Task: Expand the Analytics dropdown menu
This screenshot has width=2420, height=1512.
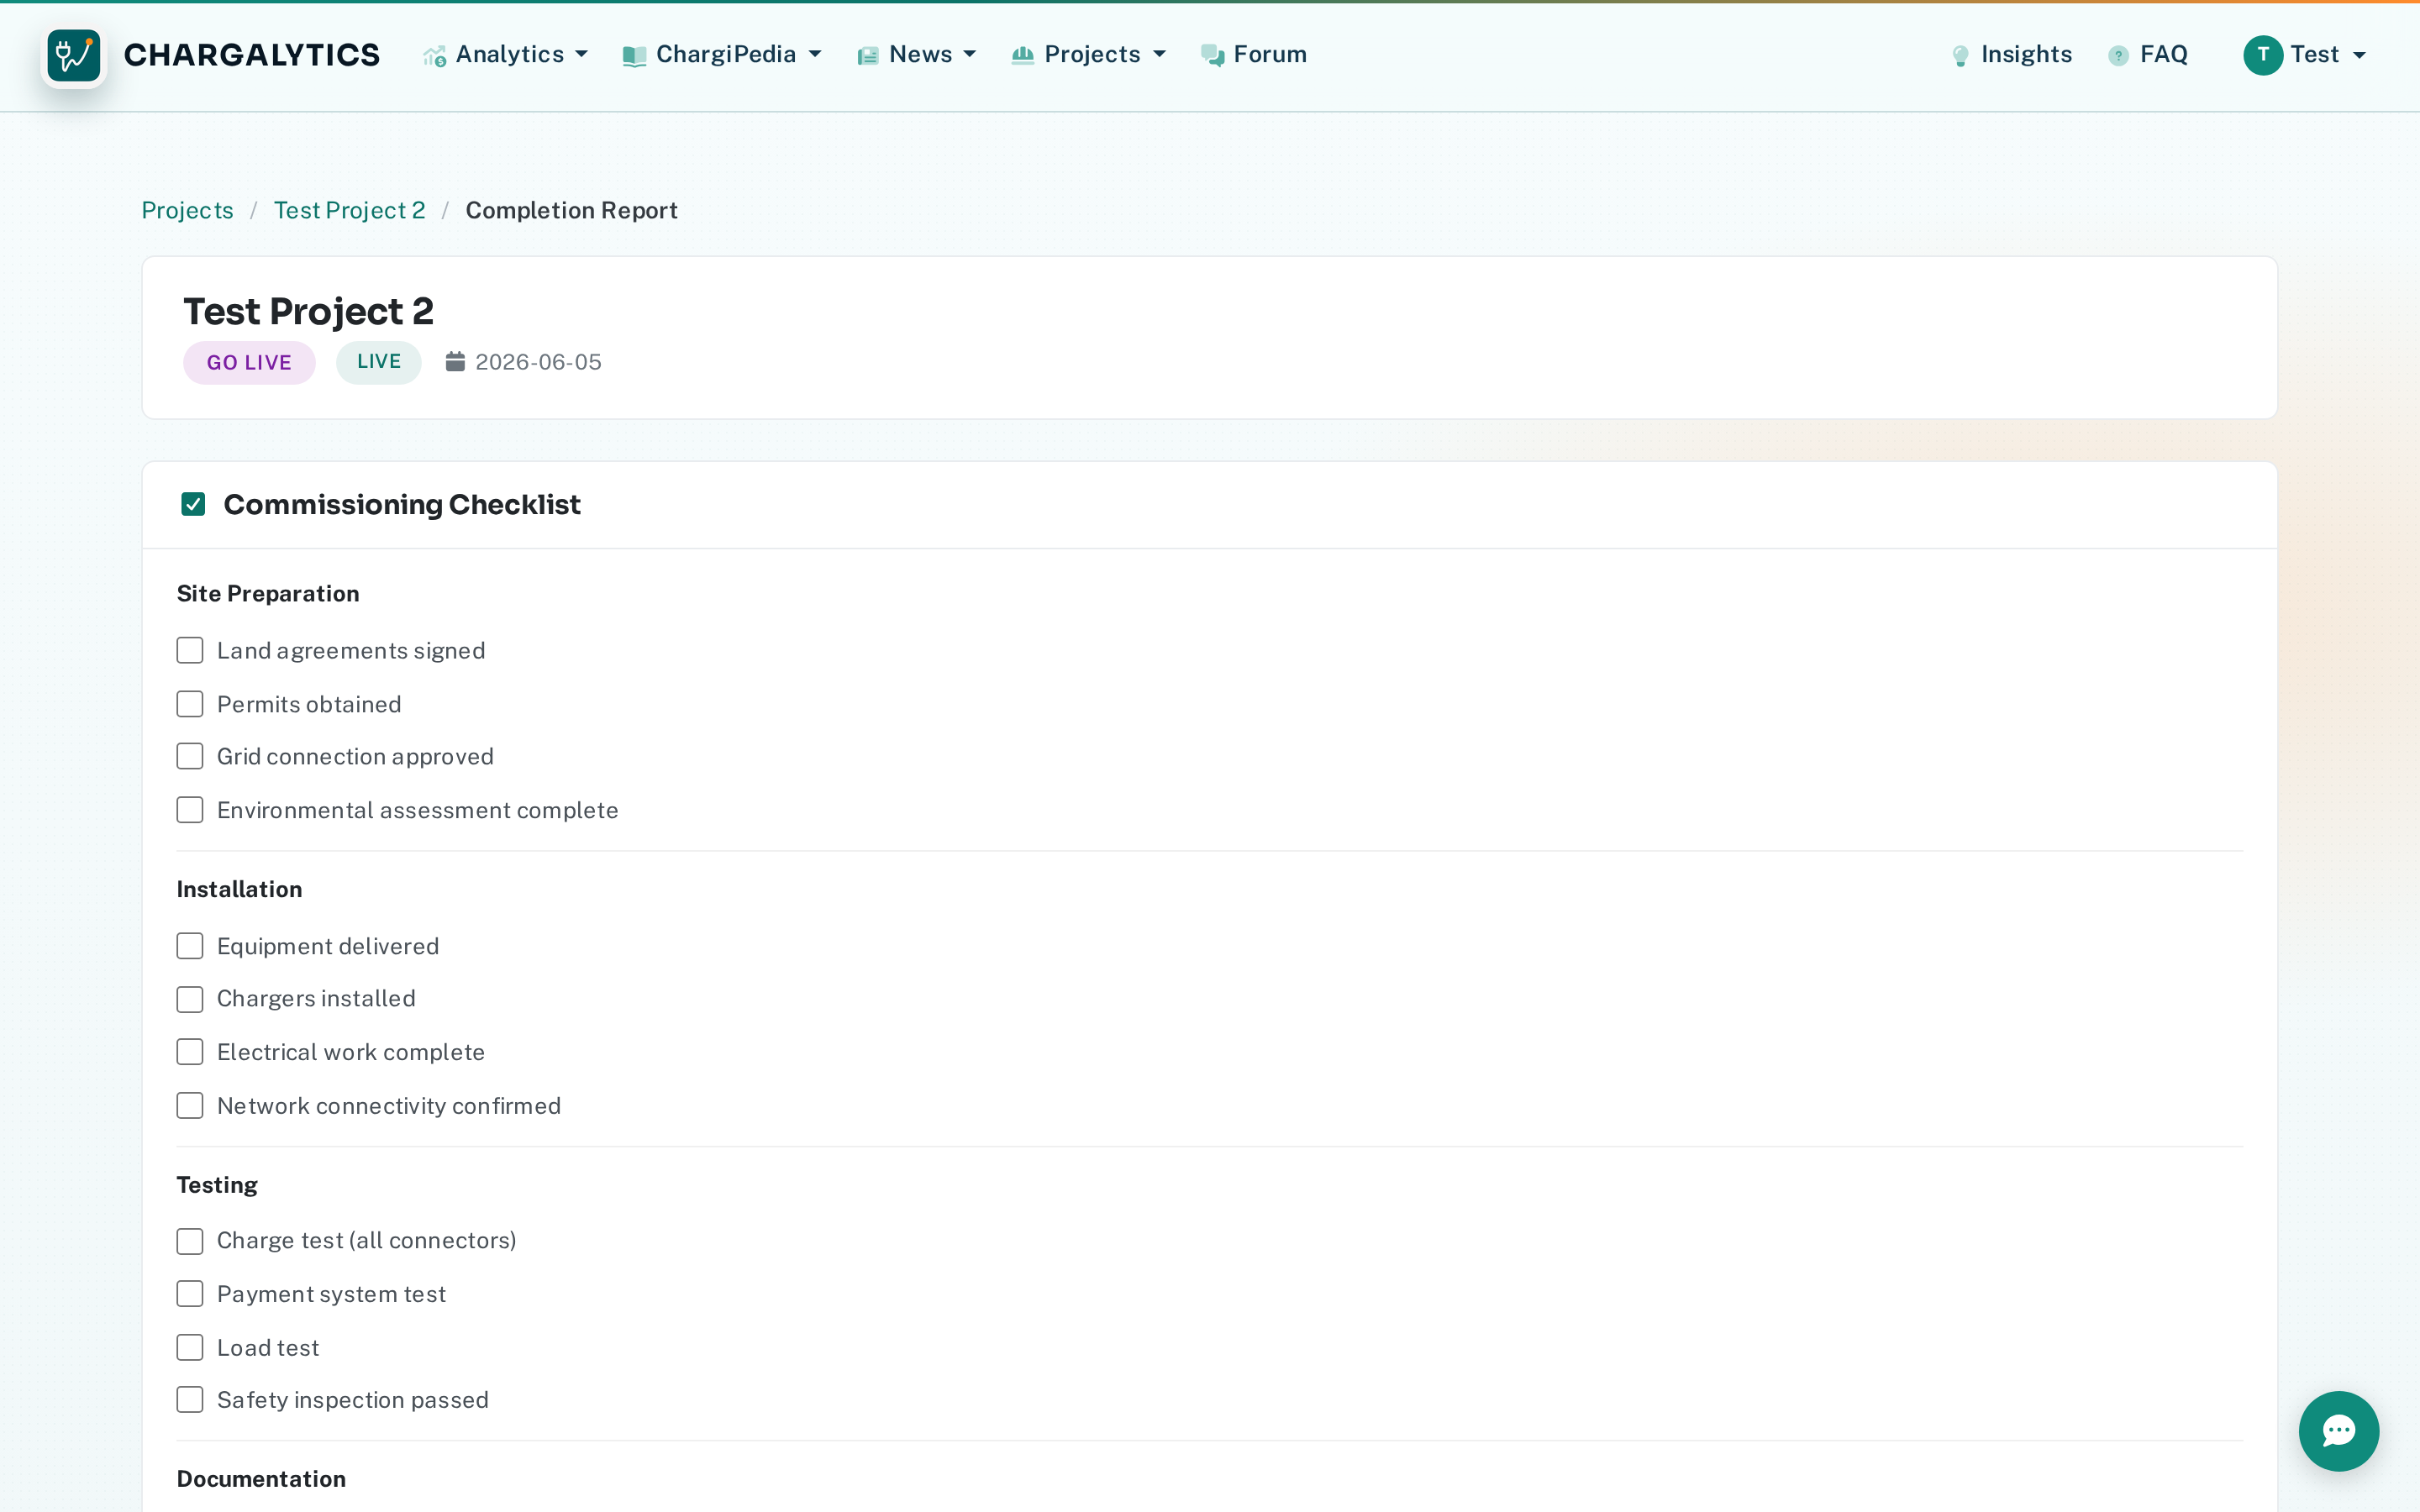Action: click(x=506, y=55)
